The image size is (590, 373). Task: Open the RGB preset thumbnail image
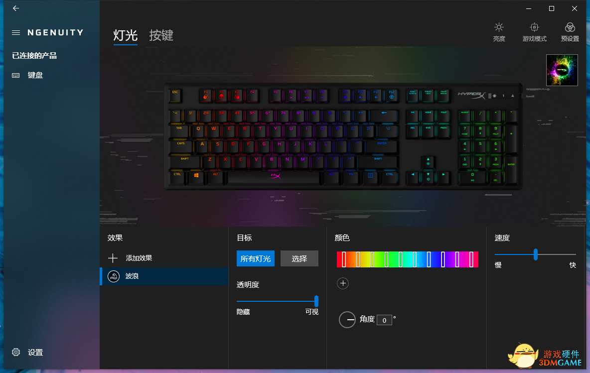click(562, 70)
